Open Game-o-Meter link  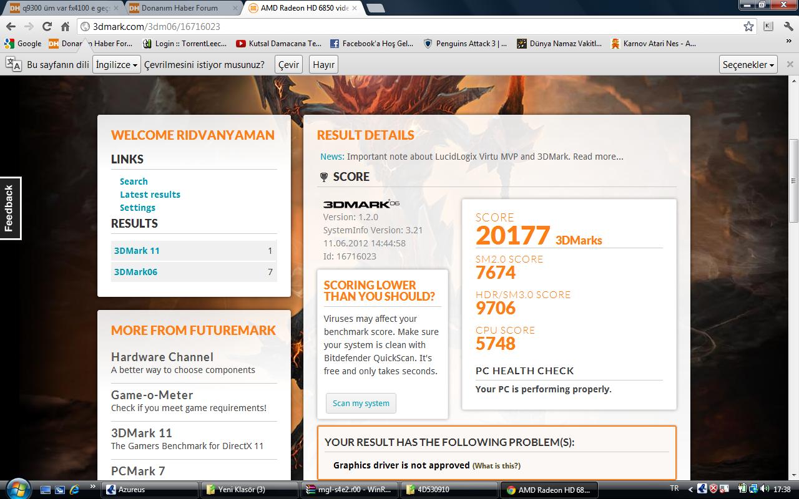click(x=152, y=395)
